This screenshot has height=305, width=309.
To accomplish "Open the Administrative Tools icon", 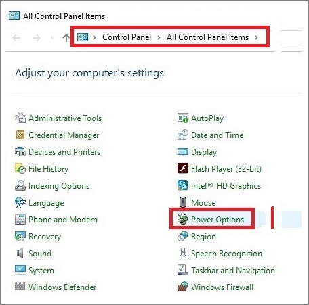I will pos(20,118).
